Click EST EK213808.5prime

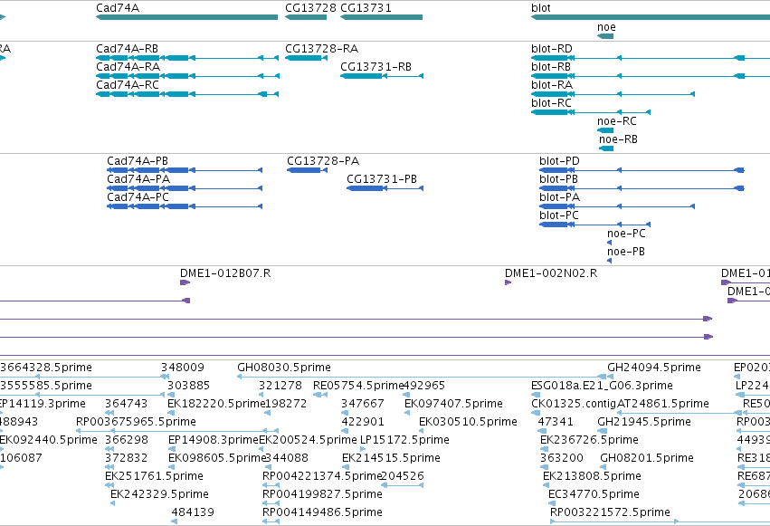[x=592, y=476]
